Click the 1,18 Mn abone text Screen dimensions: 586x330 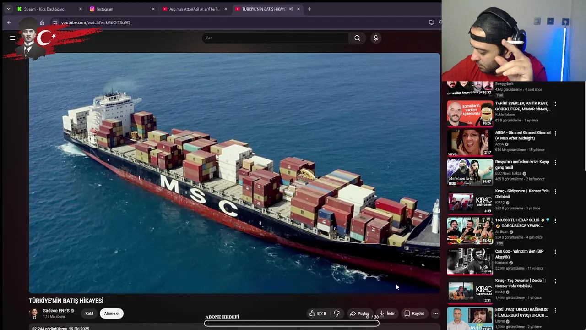pos(54,317)
